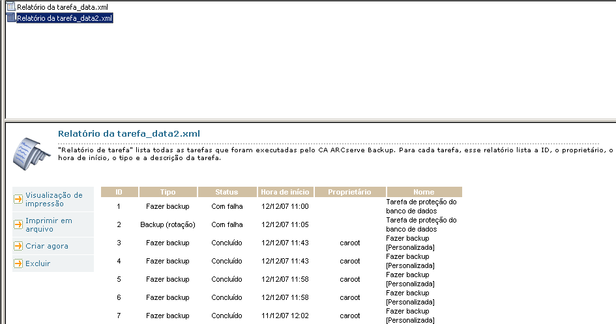The image size is (616, 324).
Task: Click the Proprietário column header
Action: [349, 192]
